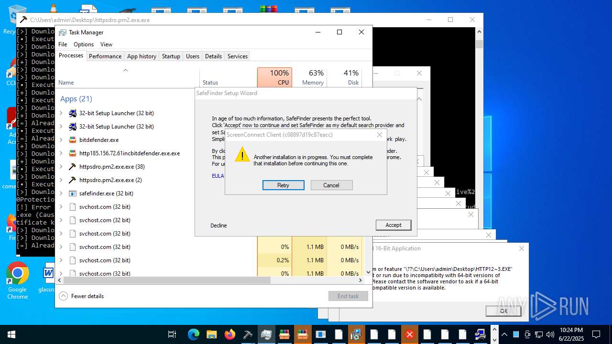Screen dimensions: 612x344
Task: Click the Task Manager title bar icon
Action: (63, 32)
